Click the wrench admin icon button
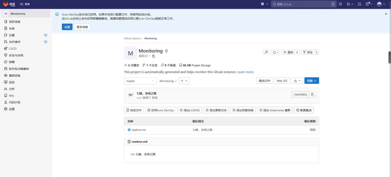The height and width of the screenshot is (177, 391). coord(266,52)
